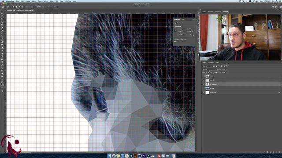Hide the OTTER copy layer eye
The width and height of the screenshot is (282, 158).
click(204, 84)
